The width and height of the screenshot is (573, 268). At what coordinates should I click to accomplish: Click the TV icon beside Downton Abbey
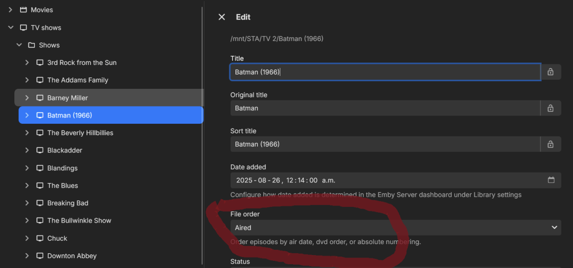point(40,256)
